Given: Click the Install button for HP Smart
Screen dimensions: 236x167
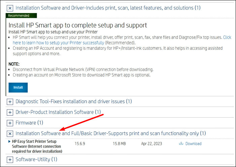Looking at the screenshot, I should pyautogui.click(x=18, y=87).
